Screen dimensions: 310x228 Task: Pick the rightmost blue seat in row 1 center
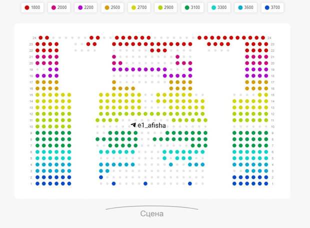point(190,183)
